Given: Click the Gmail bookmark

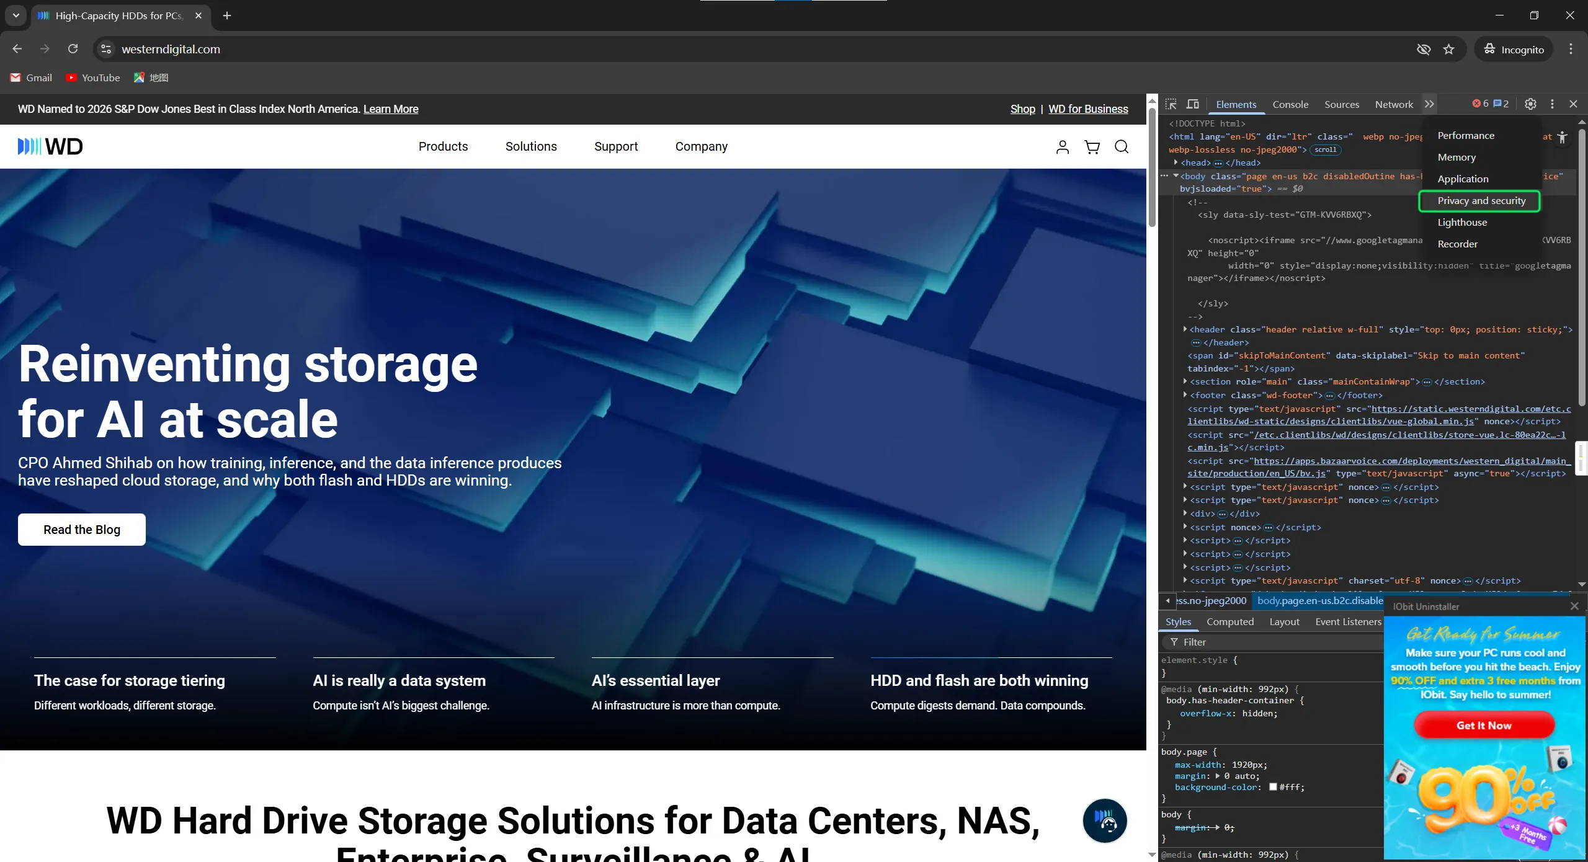Looking at the screenshot, I should [31, 78].
